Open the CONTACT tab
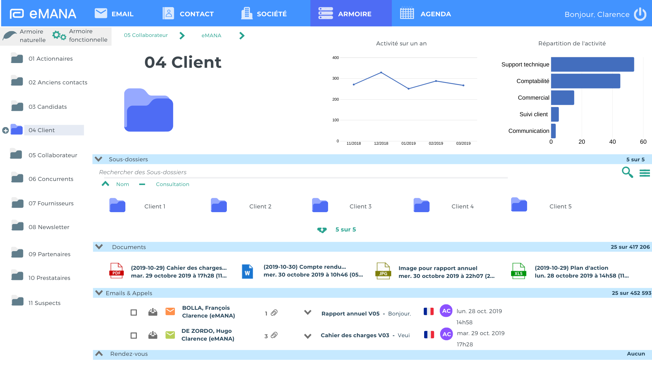This screenshot has height=366, width=652. (188, 14)
